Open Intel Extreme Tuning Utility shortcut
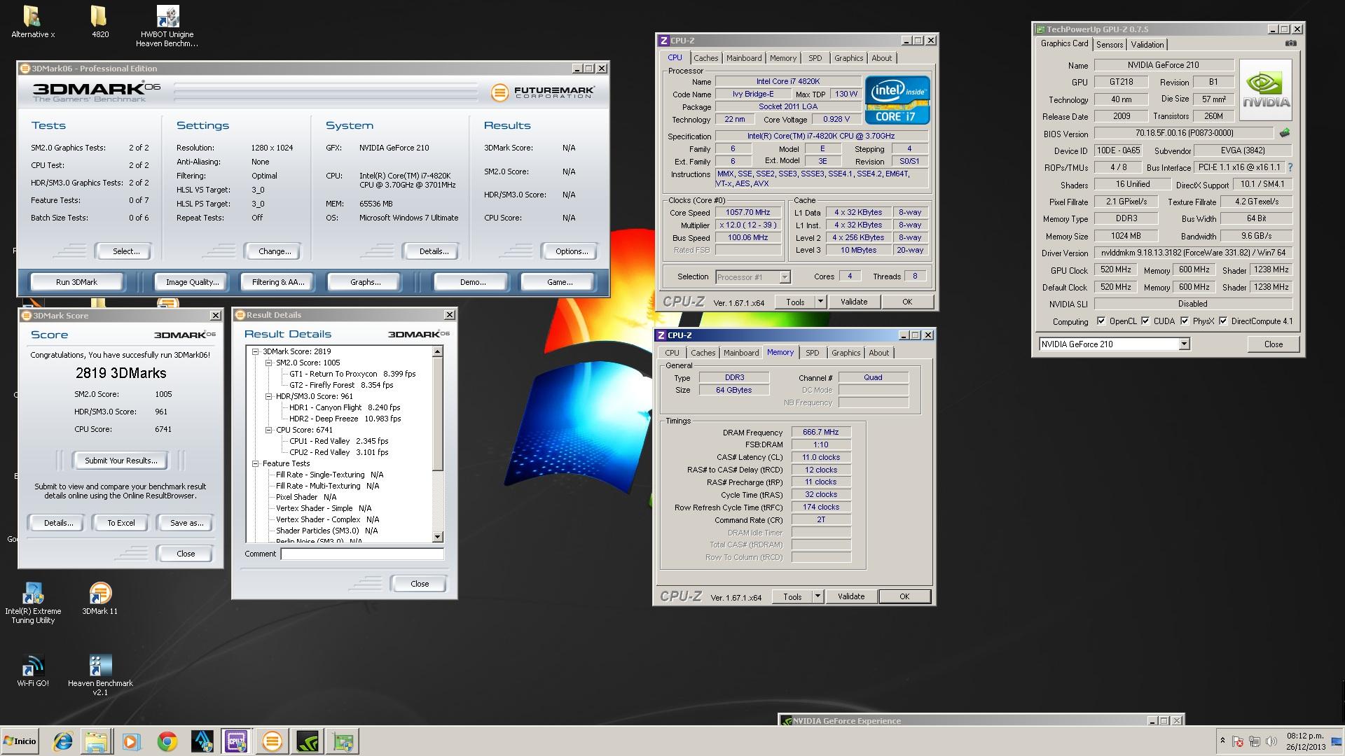Viewport: 1345px width, 756px height. pos(33,603)
